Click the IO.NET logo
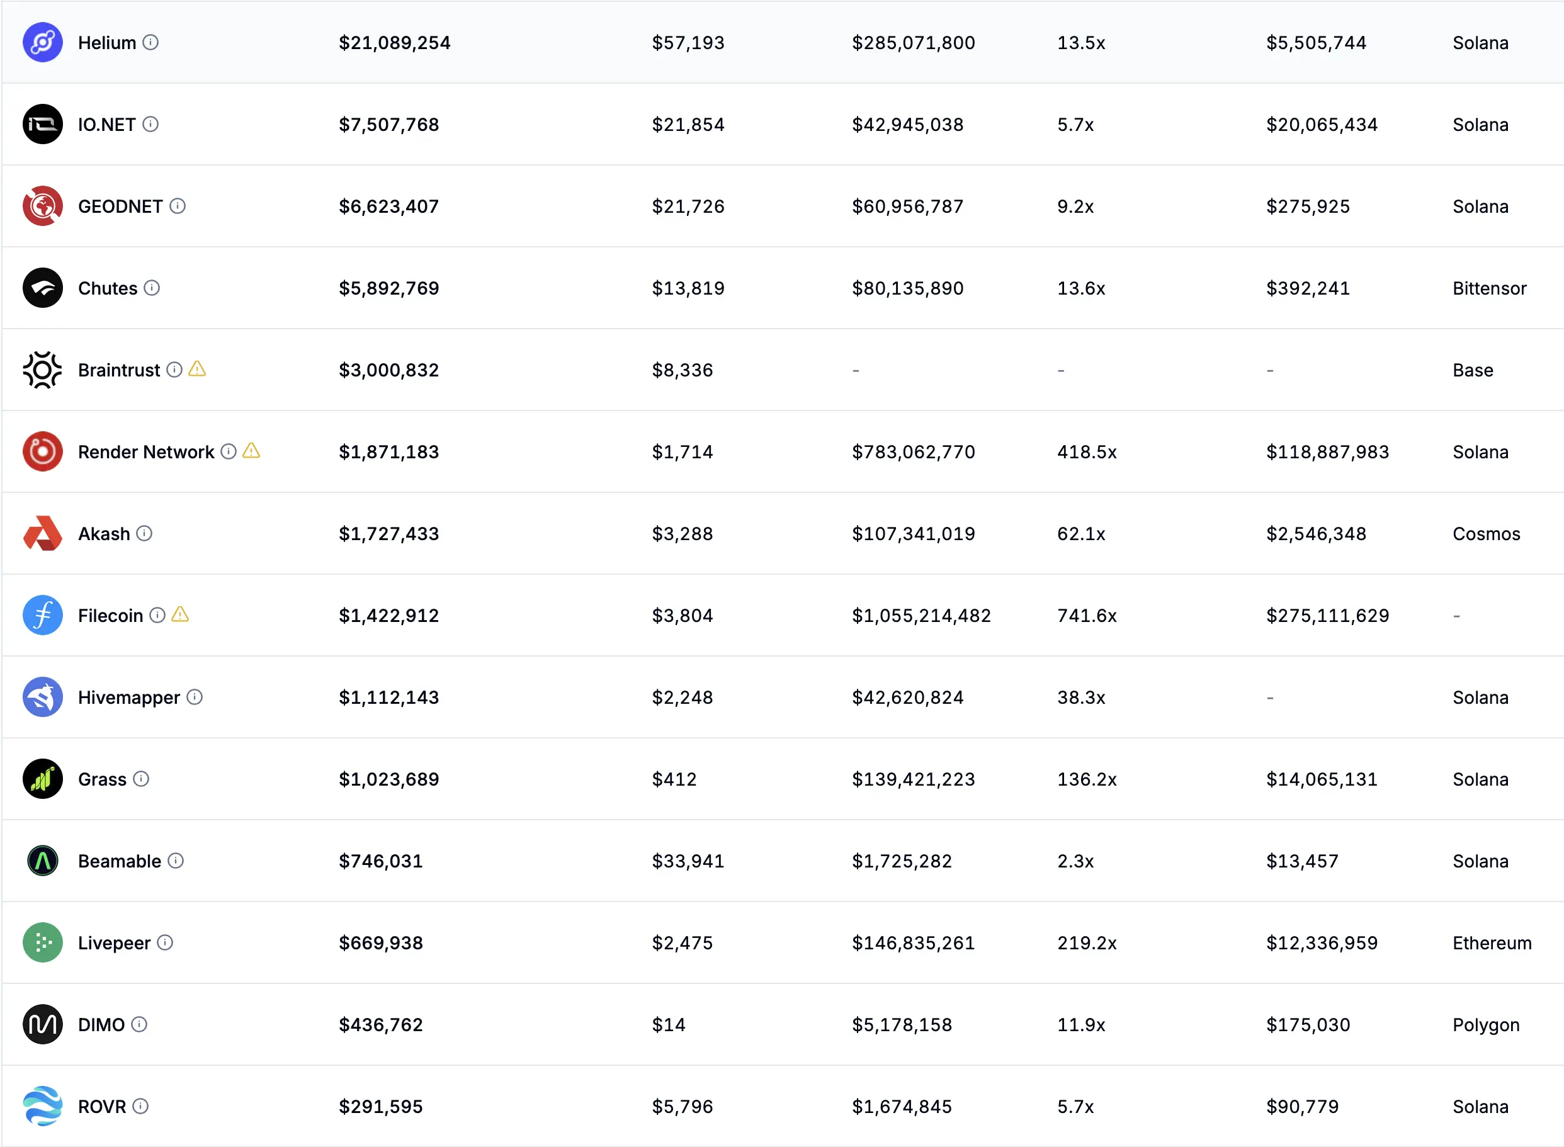Image resolution: width=1564 pixels, height=1147 pixels. pos(42,124)
